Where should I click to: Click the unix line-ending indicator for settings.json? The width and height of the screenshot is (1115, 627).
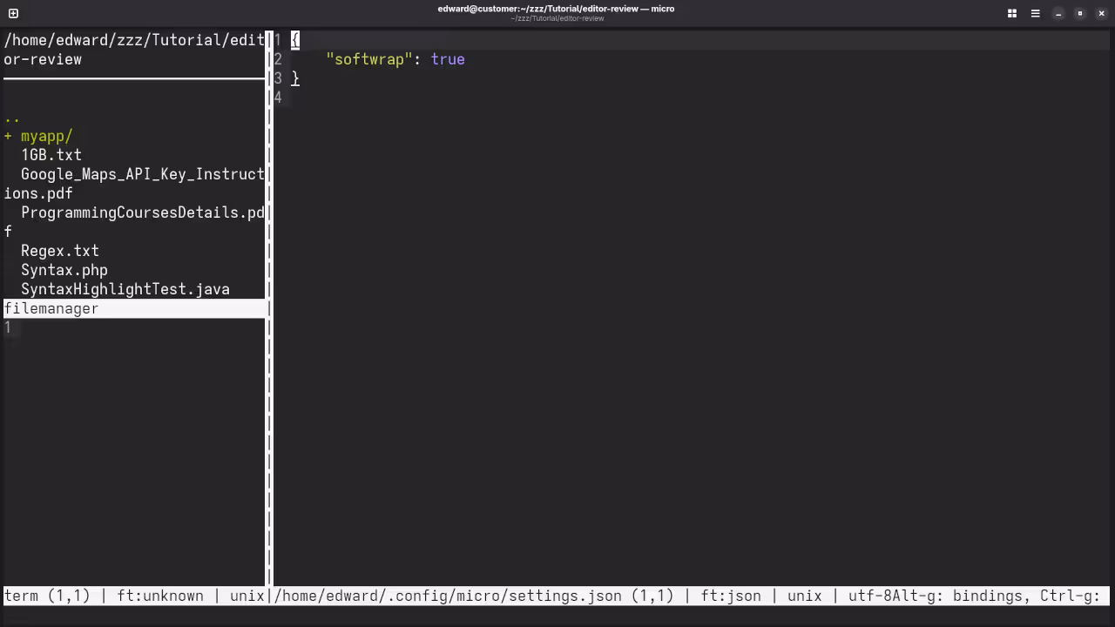click(x=804, y=596)
